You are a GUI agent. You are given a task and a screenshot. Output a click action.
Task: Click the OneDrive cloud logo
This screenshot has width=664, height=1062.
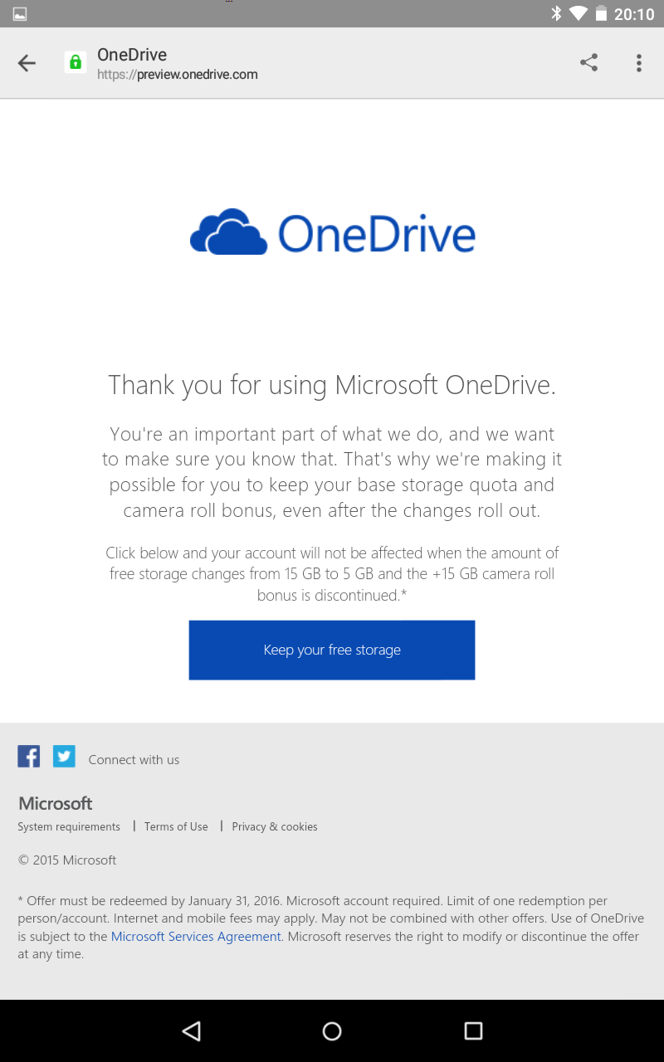coord(228,231)
